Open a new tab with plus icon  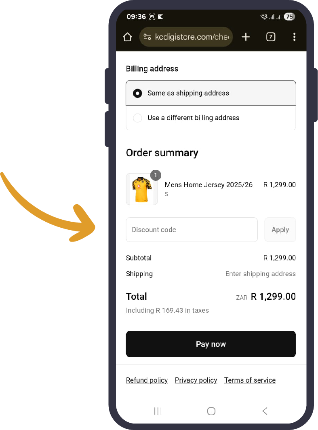(246, 37)
